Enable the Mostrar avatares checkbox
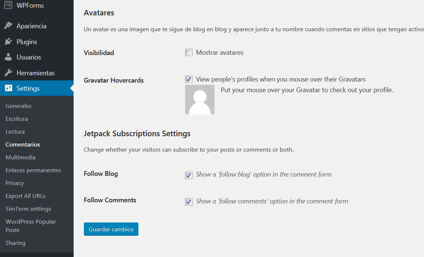 [x=189, y=52]
